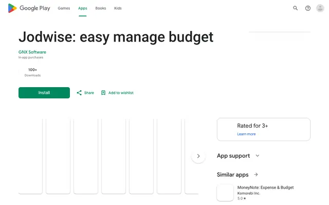The image size is (329, 205).
Task: Click the App support heading text
Action: [x=233, y=156]
